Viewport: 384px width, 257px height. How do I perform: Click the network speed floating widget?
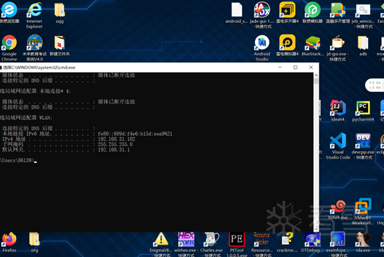(375, 85)
